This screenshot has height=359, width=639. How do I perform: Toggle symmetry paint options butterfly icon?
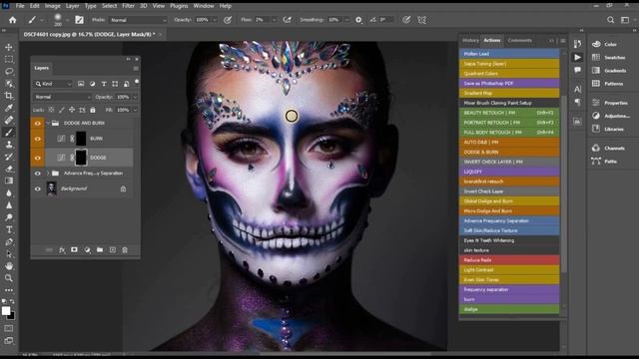point(421,20)
